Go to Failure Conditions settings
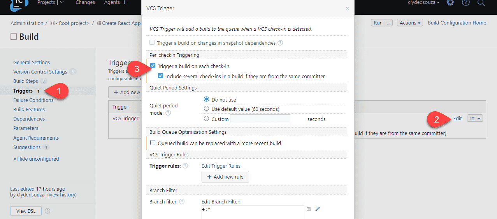497x219 pixels. [x=33, y=100]
